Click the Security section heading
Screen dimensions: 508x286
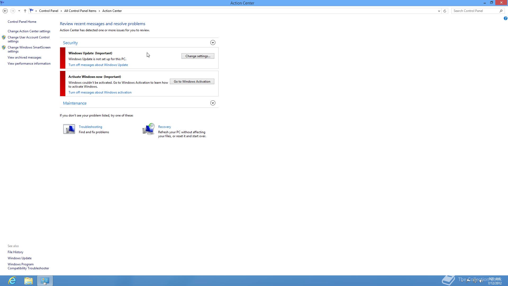point(70,43)
